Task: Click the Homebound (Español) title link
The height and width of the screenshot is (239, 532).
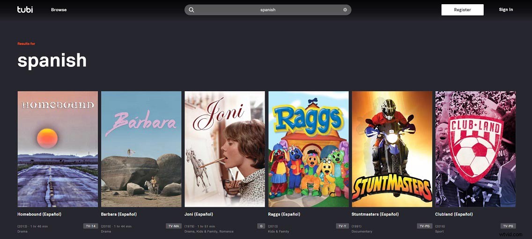Action: click(x=39, y=214)
